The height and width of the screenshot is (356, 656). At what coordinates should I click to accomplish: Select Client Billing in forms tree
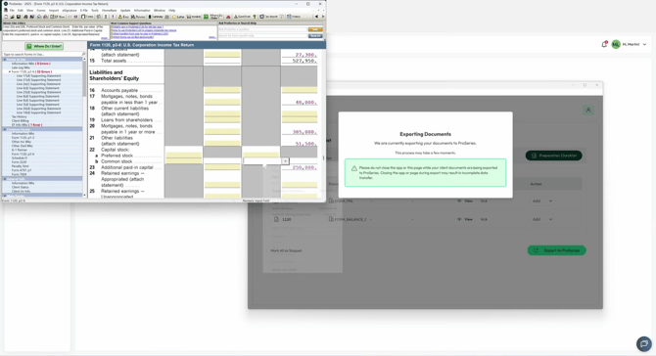pos(21,120)
